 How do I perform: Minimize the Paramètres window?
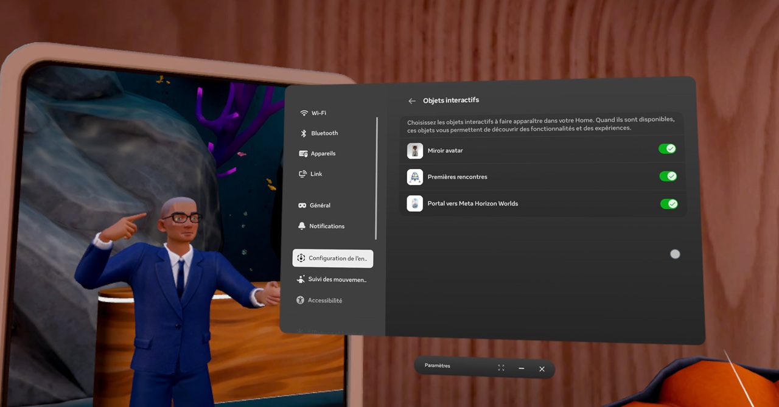(522, 369)
